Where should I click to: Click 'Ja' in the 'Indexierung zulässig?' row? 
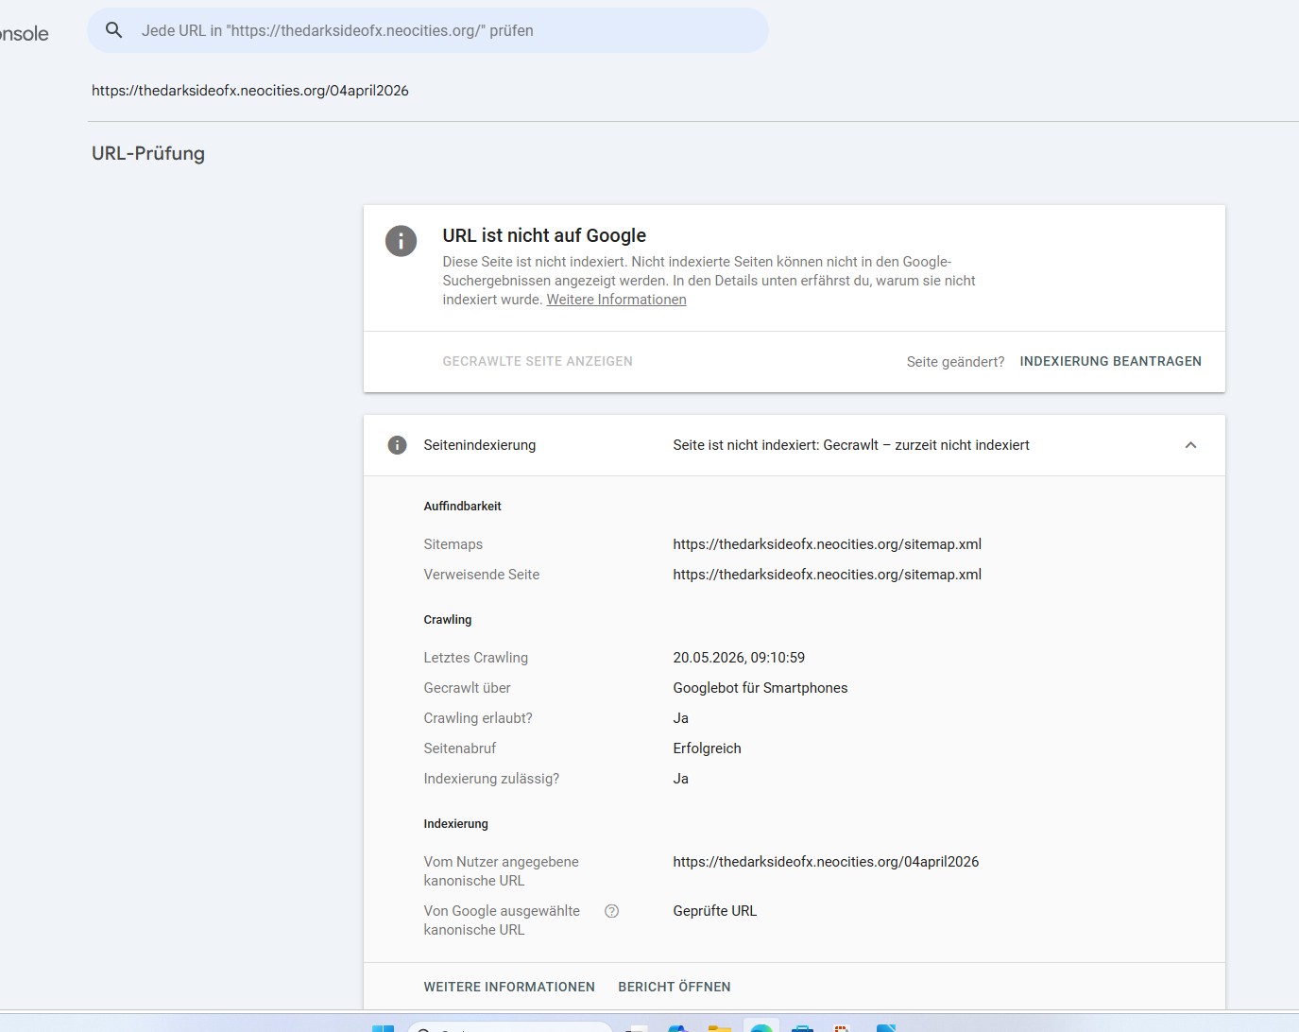point(680,779)
